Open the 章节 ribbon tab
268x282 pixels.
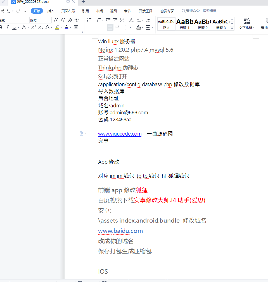[x=127, y=11]
